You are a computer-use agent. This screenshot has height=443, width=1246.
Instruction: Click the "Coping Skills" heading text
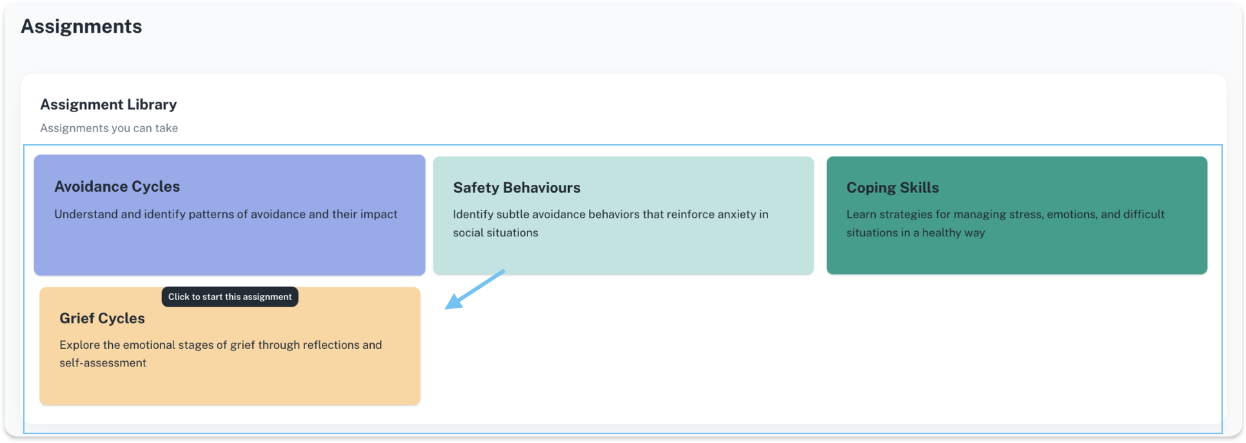892,188
